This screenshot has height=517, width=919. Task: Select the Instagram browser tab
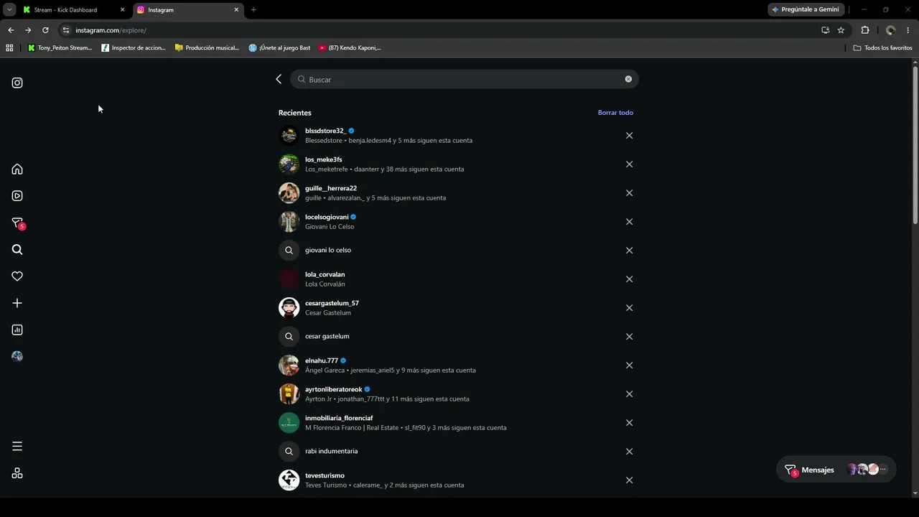point(188,10)
